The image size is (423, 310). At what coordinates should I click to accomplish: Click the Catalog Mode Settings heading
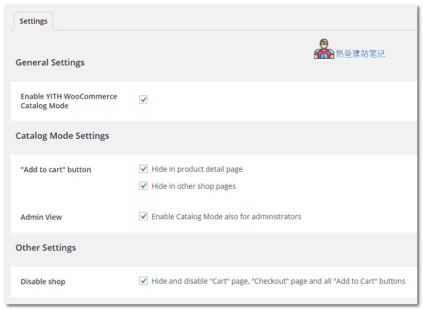pos(62,136)
